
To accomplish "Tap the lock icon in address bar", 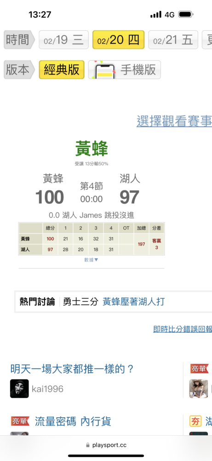I will pos(88,445).
